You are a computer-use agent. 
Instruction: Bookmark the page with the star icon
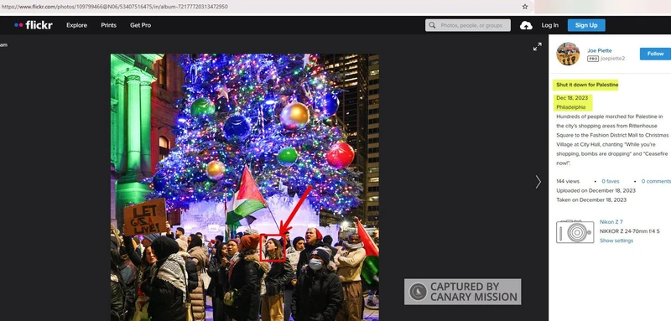coord(525,7)
